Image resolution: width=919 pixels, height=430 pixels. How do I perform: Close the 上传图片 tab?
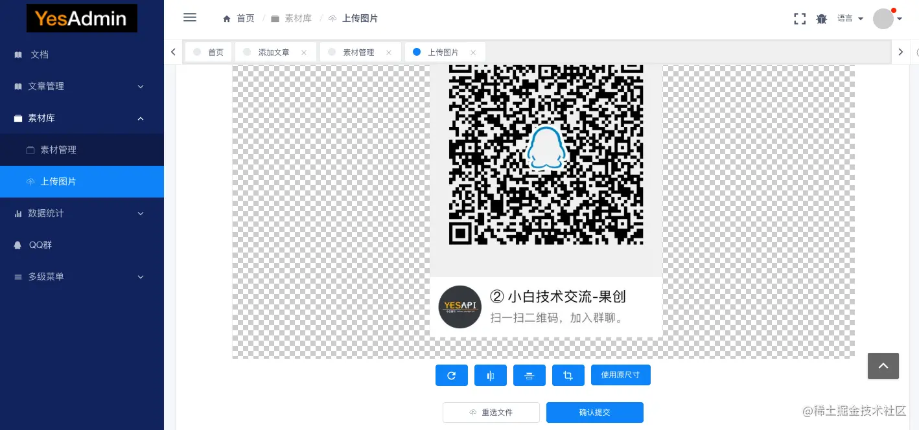tap(472, 52)
